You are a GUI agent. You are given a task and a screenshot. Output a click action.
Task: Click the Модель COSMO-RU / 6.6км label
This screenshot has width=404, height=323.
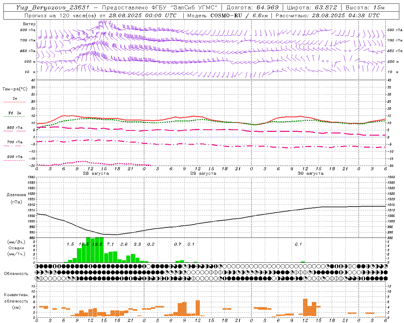tap(228, 15)
